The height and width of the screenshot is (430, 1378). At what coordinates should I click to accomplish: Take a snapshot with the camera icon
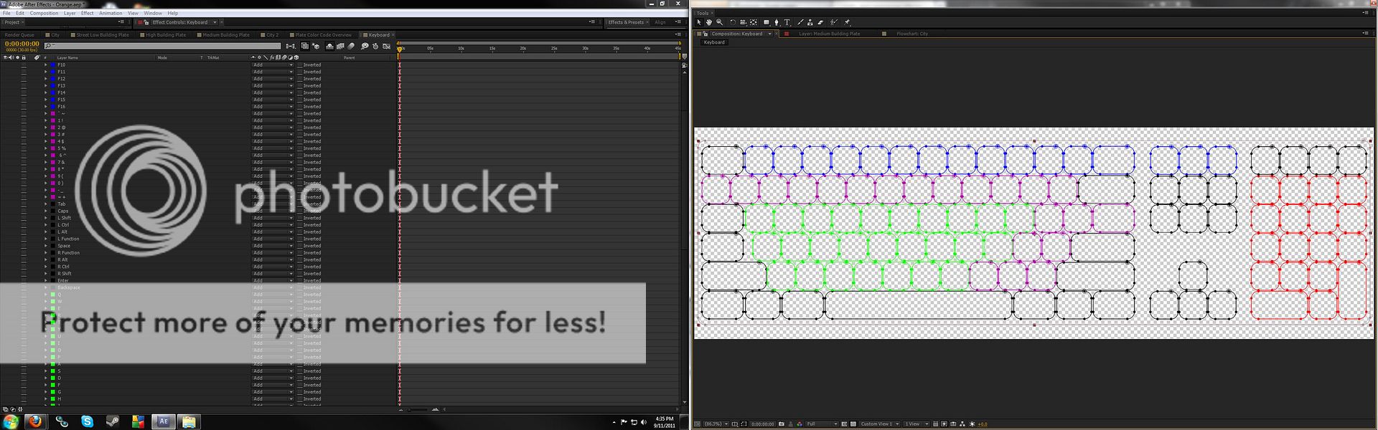point(782,424)
